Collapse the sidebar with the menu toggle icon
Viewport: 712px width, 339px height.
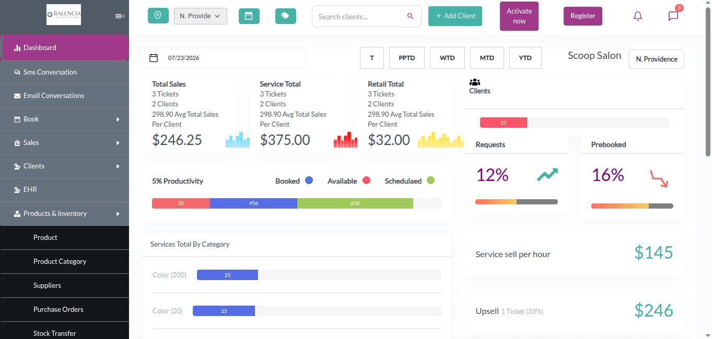(120, 16)
